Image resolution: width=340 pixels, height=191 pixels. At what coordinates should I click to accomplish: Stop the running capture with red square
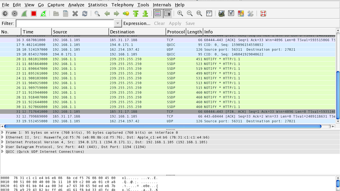click(x=34, y=13)
